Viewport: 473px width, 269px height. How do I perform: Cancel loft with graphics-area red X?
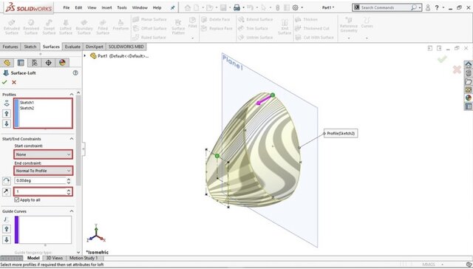click(x=457, y=69)
